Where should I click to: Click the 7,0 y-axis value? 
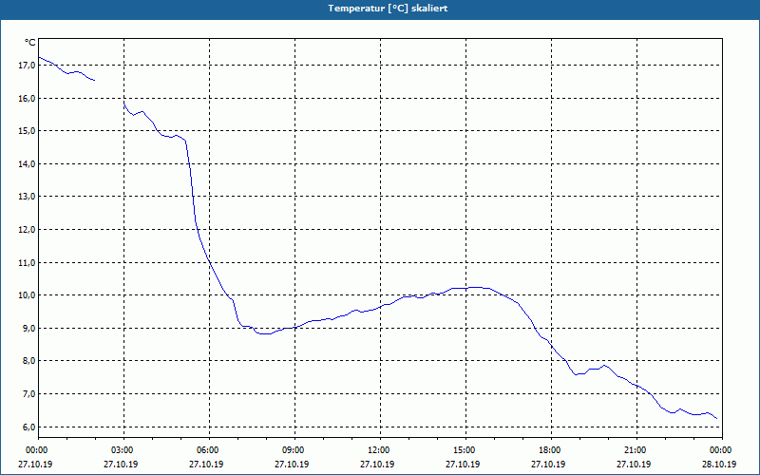[x=28, y=393]
